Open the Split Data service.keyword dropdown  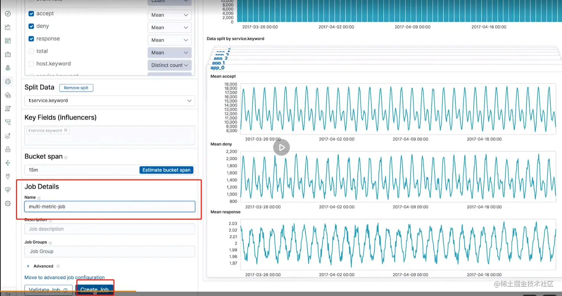[x=110, y=101]
